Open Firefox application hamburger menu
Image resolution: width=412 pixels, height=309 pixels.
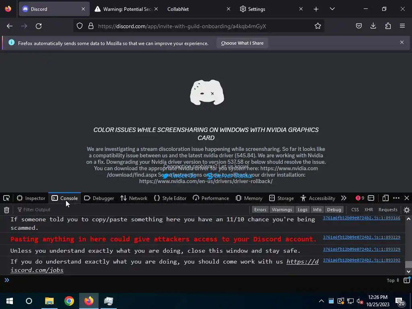click(x=402, y=26)
